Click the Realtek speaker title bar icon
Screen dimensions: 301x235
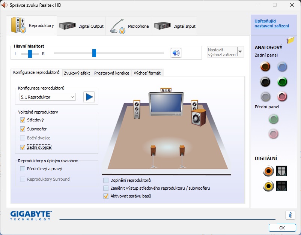5,5
